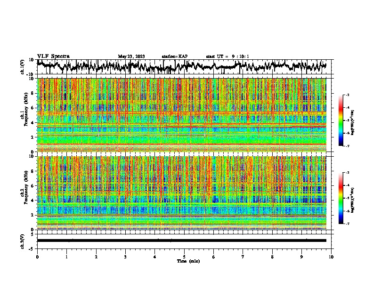Screen dimensions: 373x288
Task: Click the '5' tick of the ch.3 voltage axis
Action: click(x=33, y=234)
